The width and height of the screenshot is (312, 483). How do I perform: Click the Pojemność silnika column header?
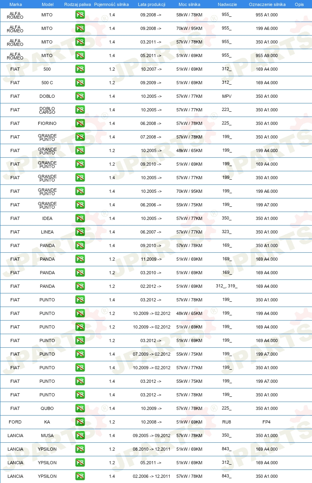[111, 4]
